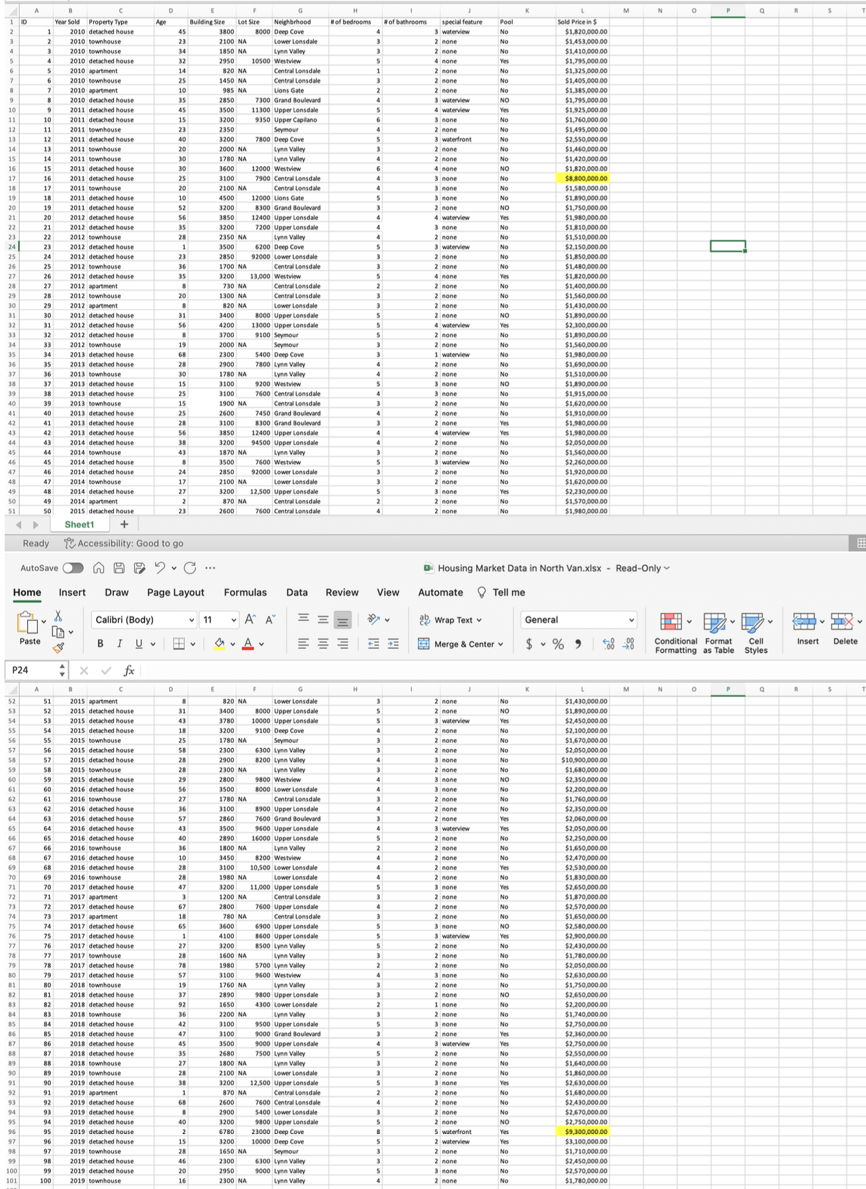
Task: Toggle Bold formatting
Action: [101, 643]
